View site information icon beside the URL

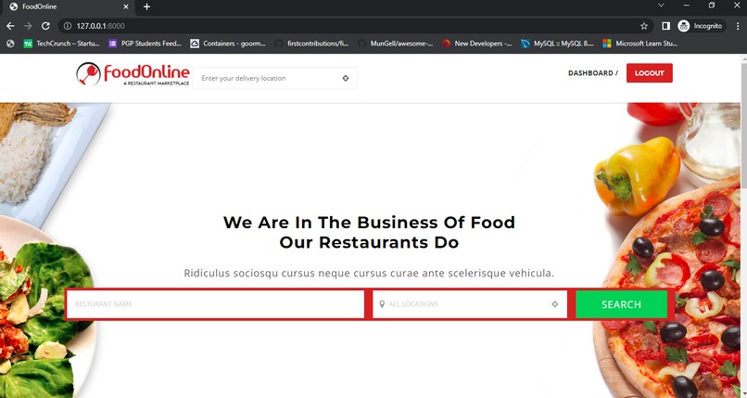pyautogui.click(x=68, y=26)
